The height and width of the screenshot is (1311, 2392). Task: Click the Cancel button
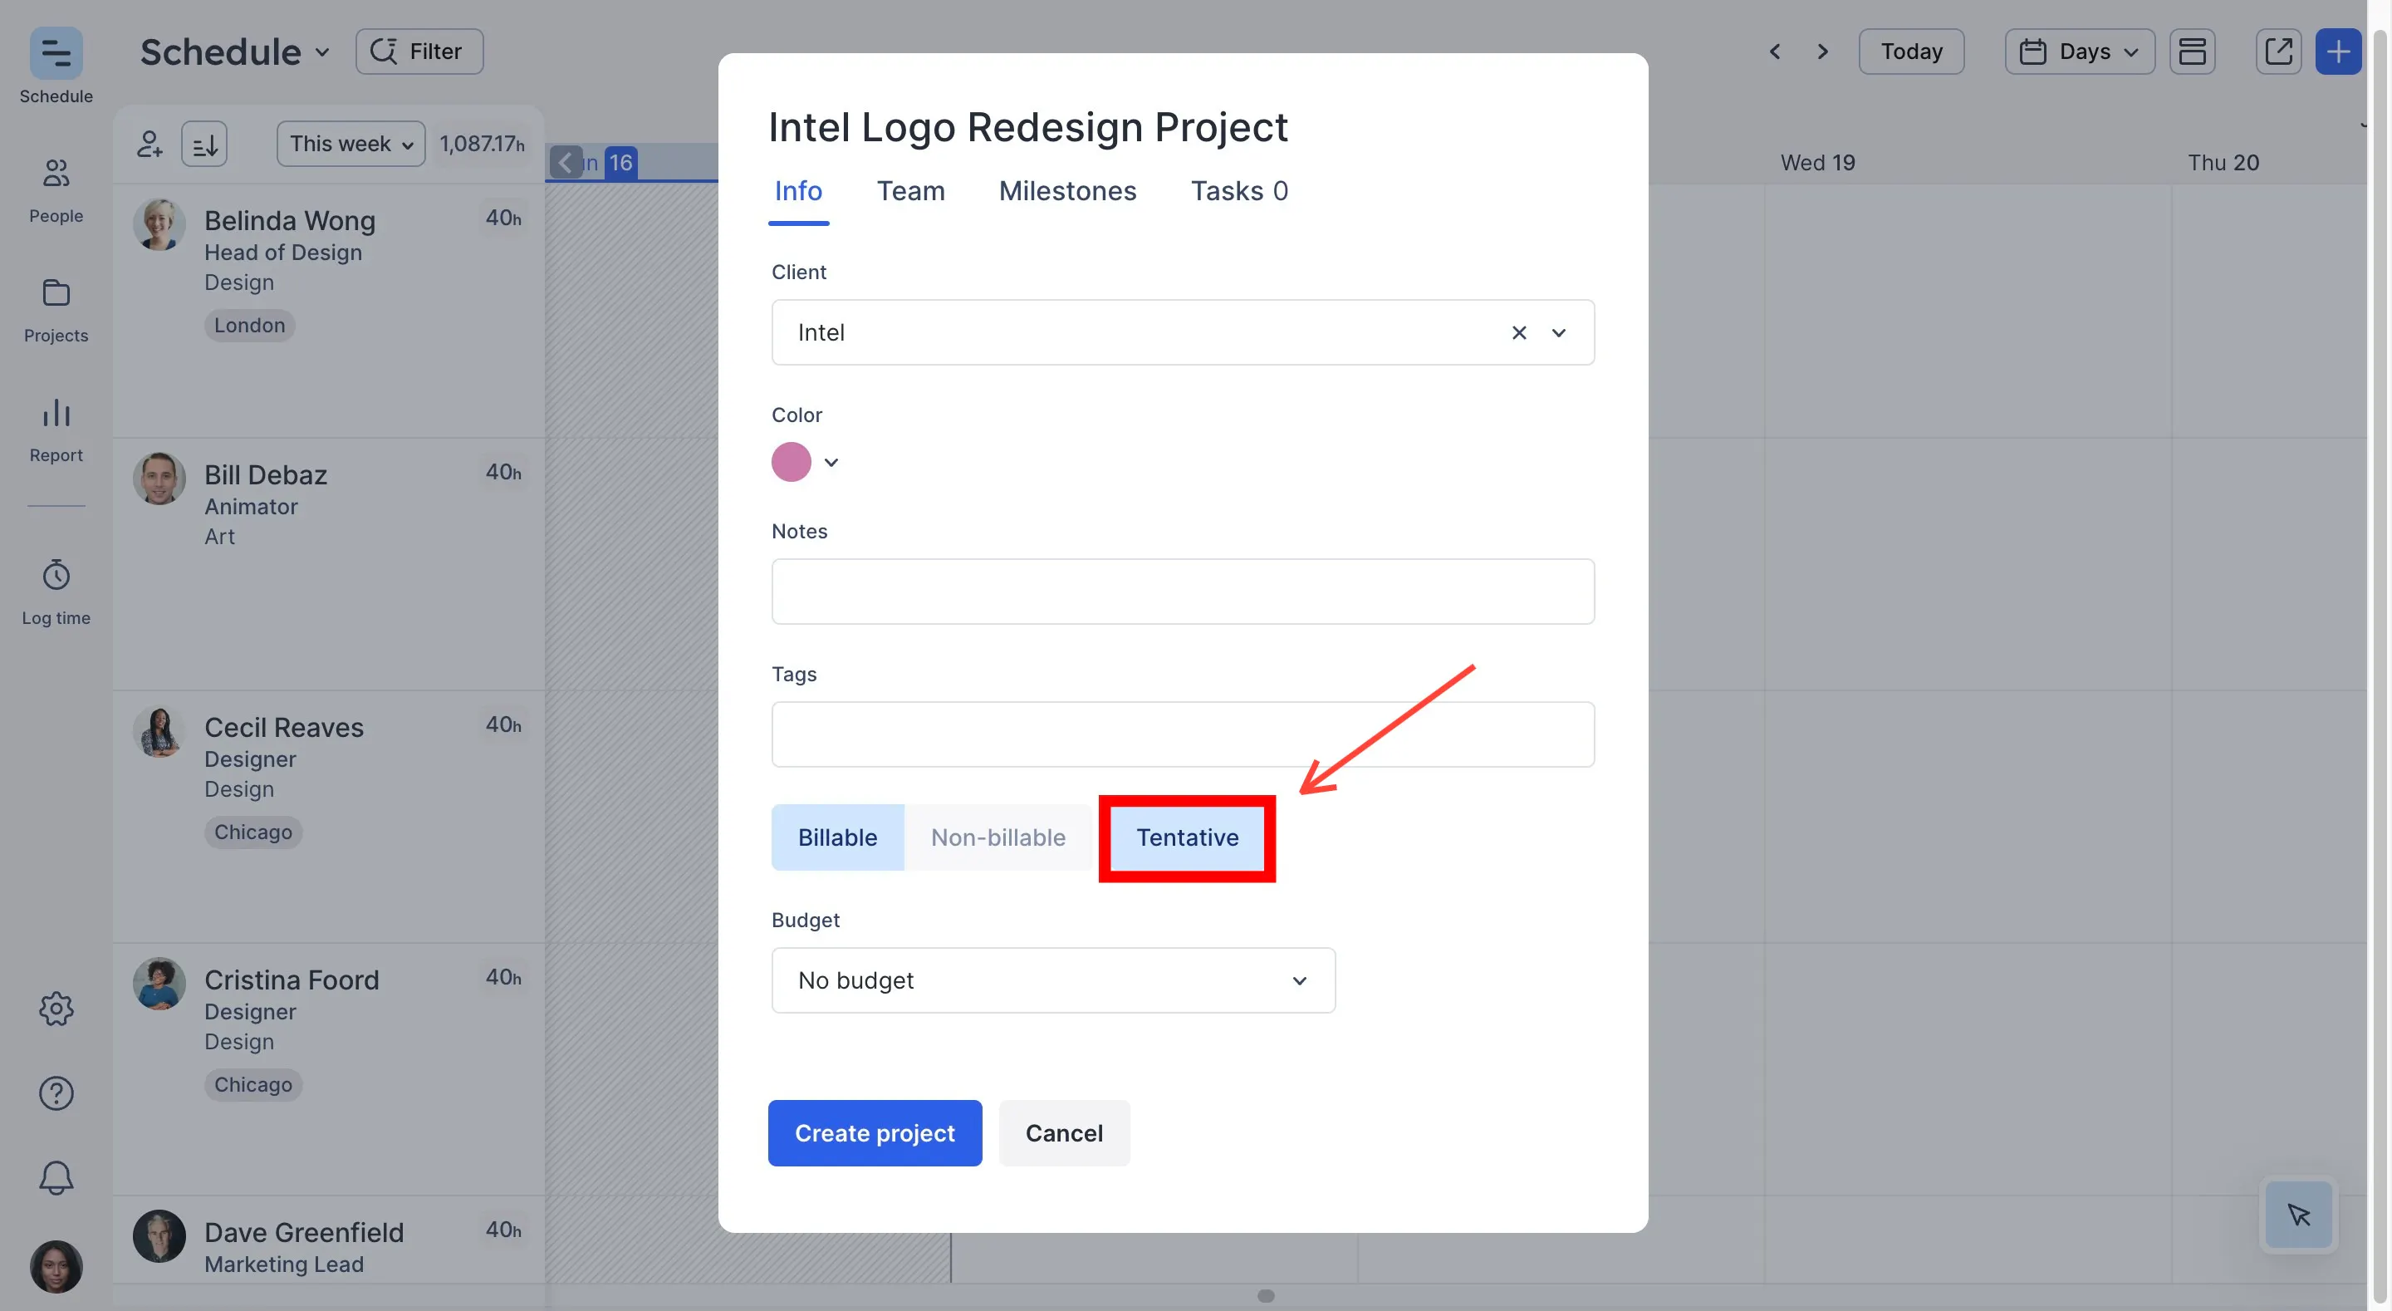tap(1064, 1133)
